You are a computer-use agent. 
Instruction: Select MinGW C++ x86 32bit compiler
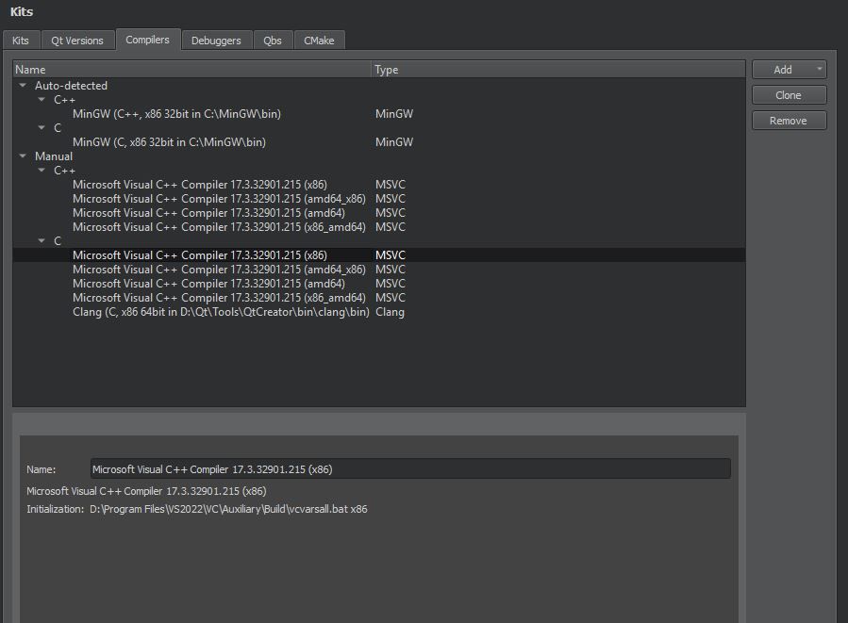(x=176, y=114)
